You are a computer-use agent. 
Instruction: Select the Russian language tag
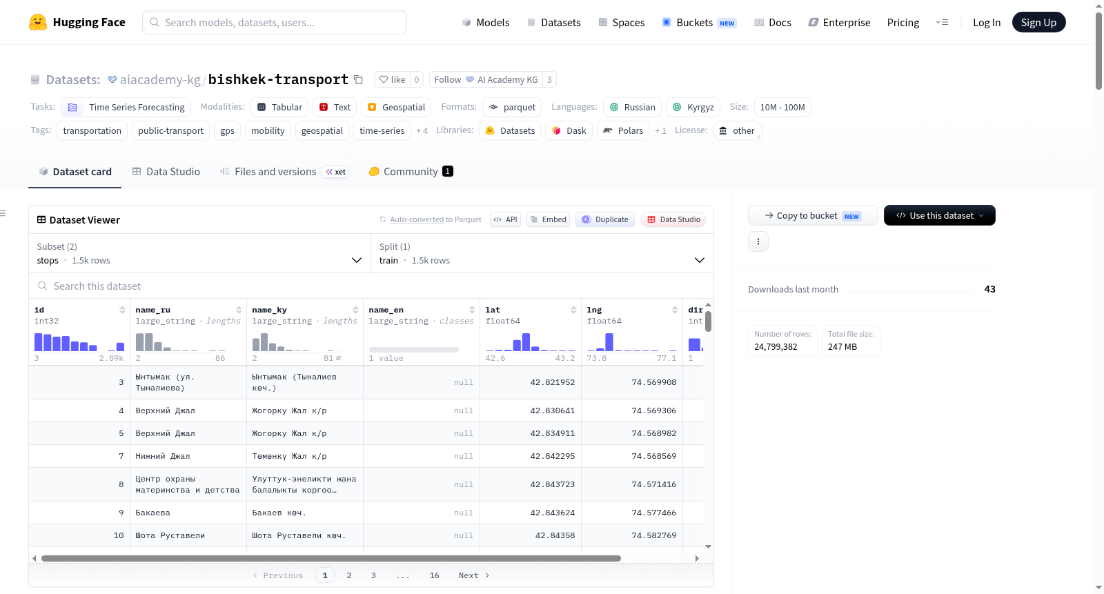point(633,107)
